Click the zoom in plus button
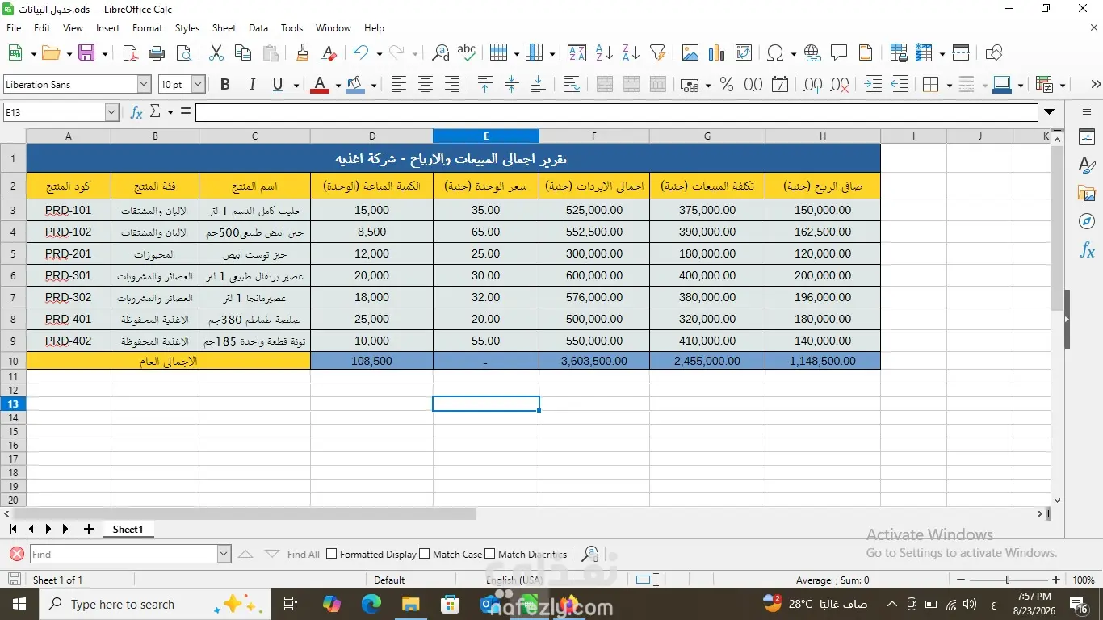This screenshot has height=620, width=1103. [1055, 580]
